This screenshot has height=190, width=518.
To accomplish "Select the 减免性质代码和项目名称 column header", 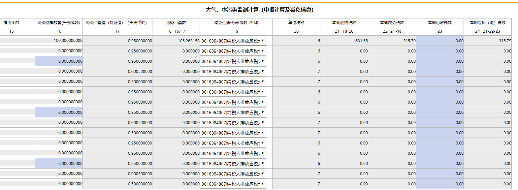I will pyautogui.click(x=236, y=23).
